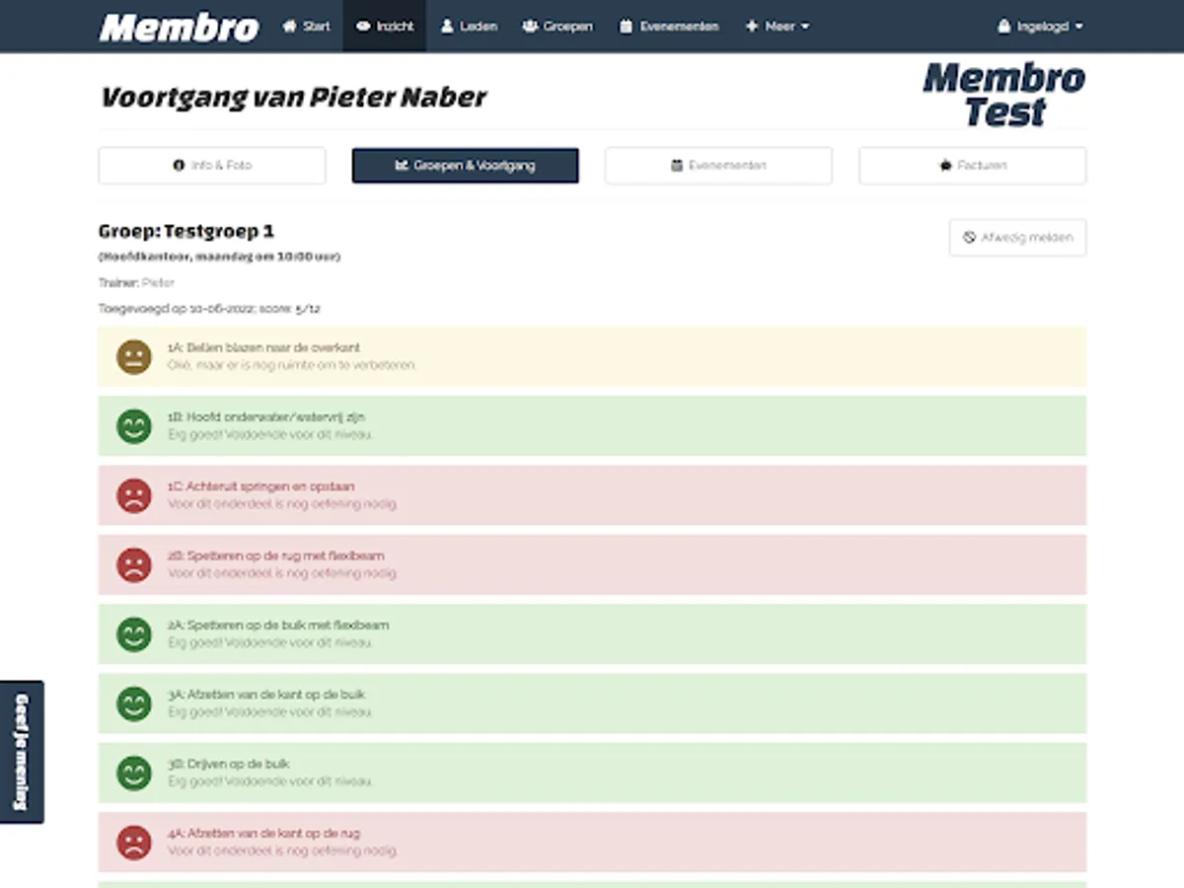1184x888 pixels.
Task: Open the Geef je mening feedback tab
Action: point(22,752)
